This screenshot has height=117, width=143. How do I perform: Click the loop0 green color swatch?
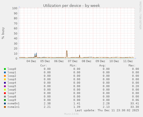coord(5,69)
